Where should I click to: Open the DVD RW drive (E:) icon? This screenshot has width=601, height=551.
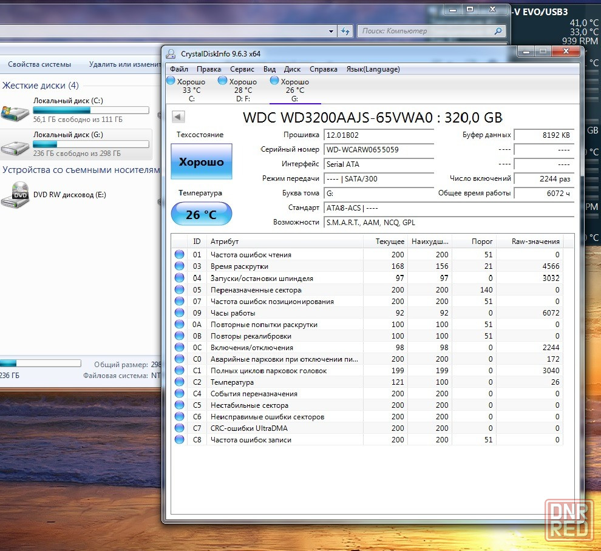[15, 195]
